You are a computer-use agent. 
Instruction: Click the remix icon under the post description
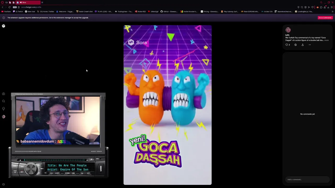(x=295, y=45)
